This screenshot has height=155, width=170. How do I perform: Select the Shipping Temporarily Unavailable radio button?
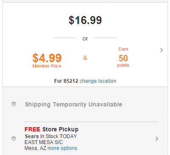click(14, 104)
